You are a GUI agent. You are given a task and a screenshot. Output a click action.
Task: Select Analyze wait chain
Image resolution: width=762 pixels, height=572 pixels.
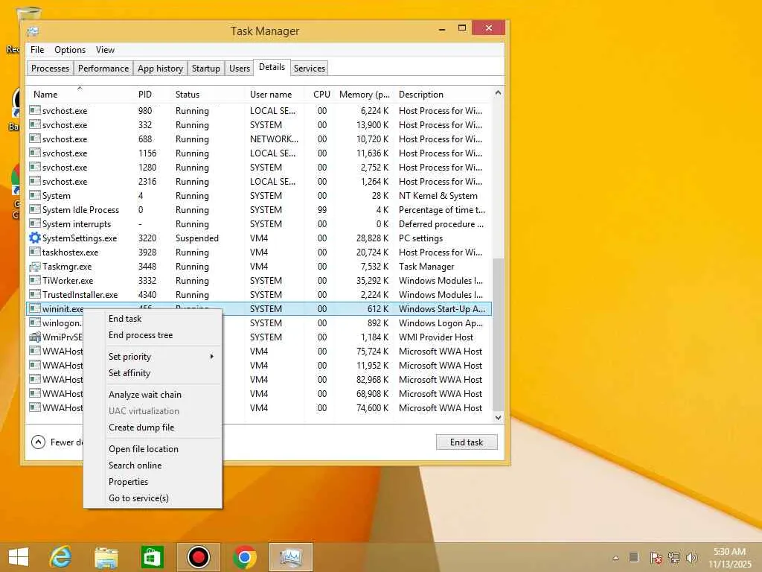coord(145,395)
